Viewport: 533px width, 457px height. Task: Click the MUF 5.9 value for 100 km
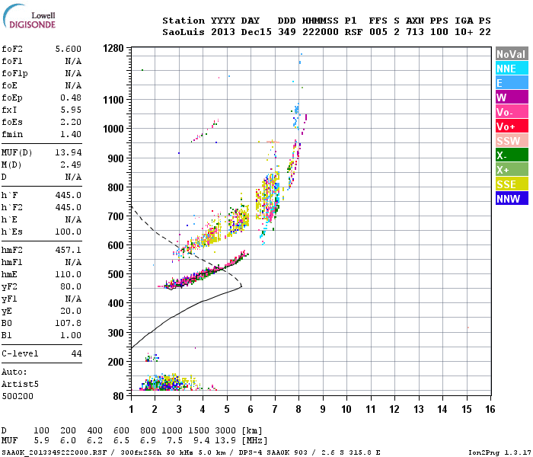41,441
